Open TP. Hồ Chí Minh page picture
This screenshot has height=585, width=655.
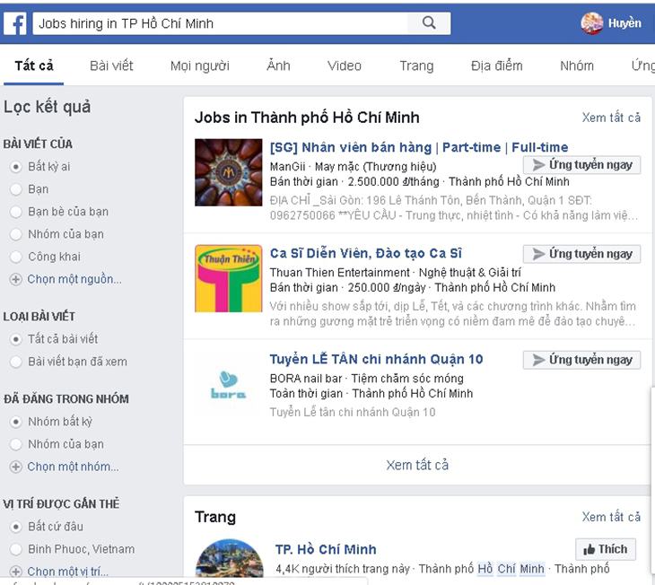coord(229,559)
